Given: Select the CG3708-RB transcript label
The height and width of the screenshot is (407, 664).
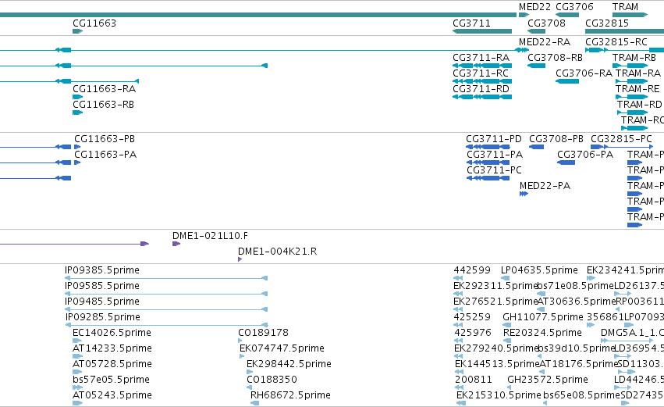Looking at the screenshot, I should [556, 58].
